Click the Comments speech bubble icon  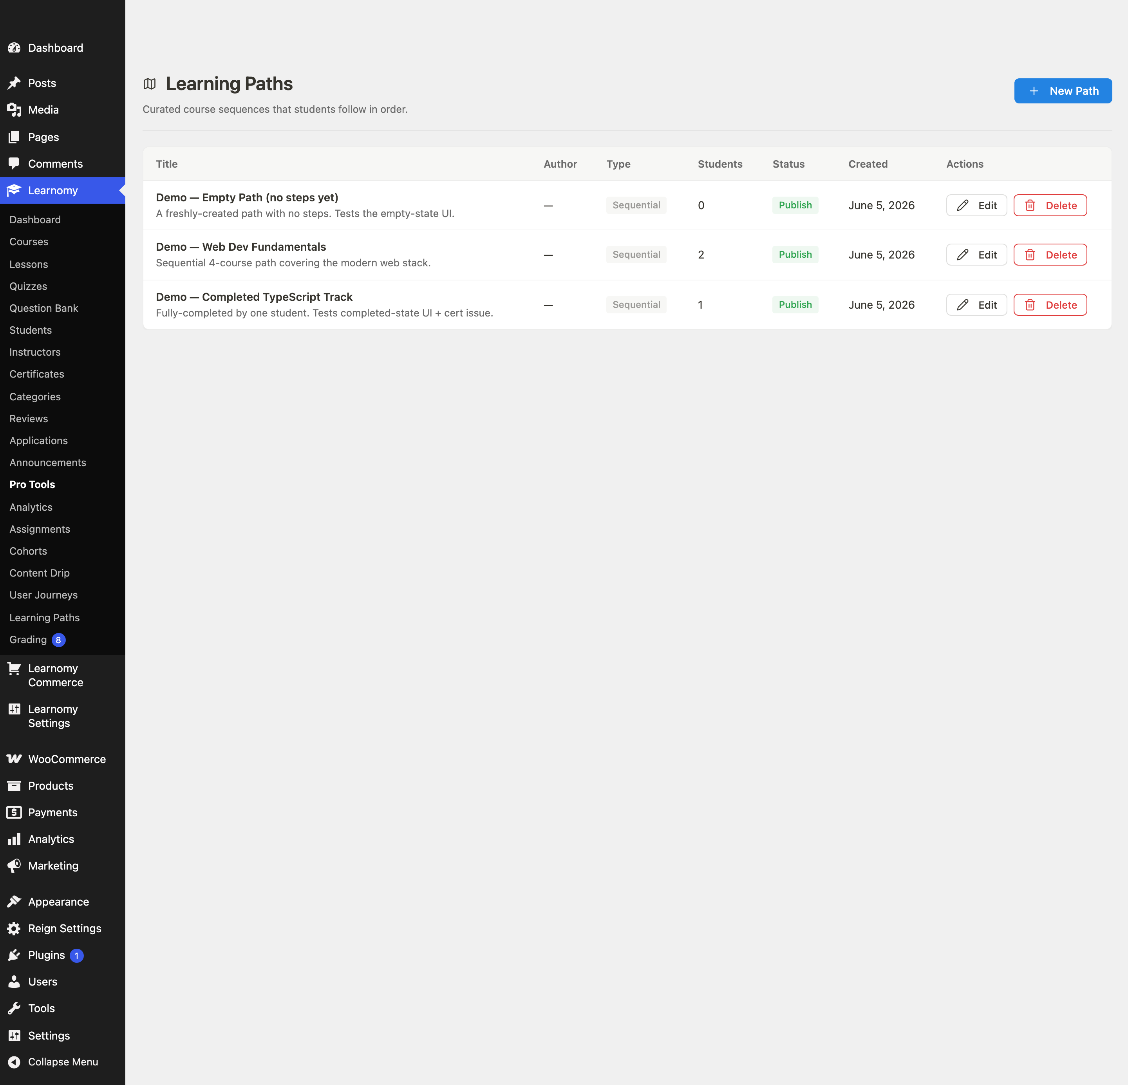click(14, 163)
